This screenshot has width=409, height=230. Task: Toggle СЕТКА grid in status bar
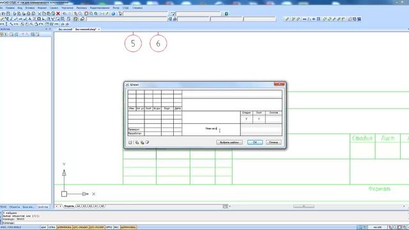tap(52, 227)
